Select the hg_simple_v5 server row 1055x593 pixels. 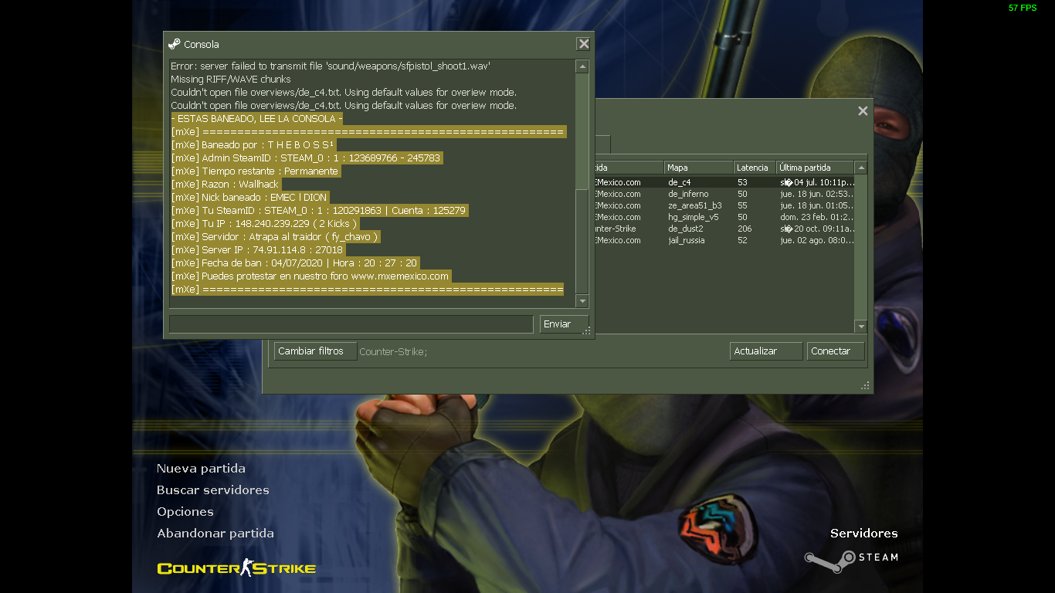coord(724,217)
